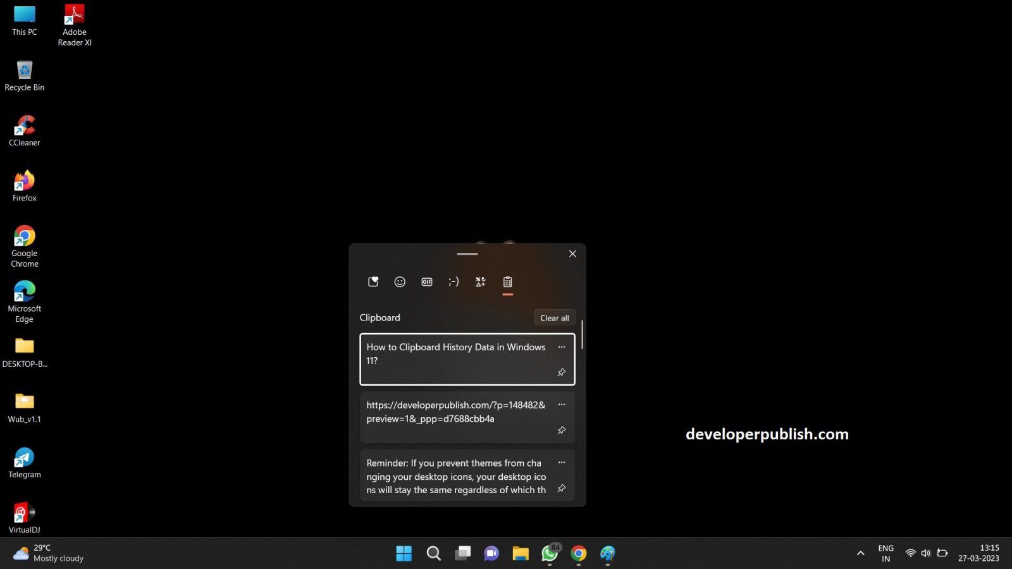The image size is (1012, 569).
Task: Switch to the Clipboard tab
Action: [x=507, y=281]
